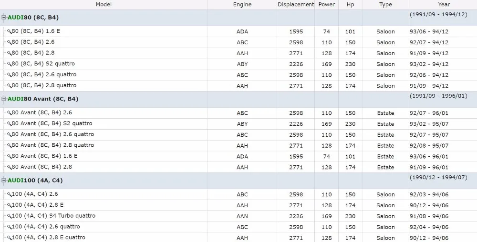Open the 80 (8C, B4) 2.6 quattro link
Screen dimensions: 477x242
coord(44,75)
